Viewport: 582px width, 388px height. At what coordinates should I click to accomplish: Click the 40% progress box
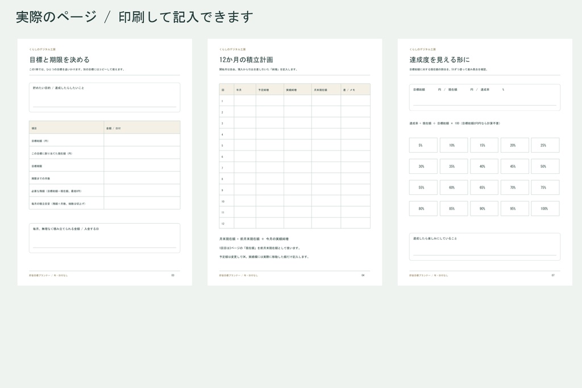[484, 166]
